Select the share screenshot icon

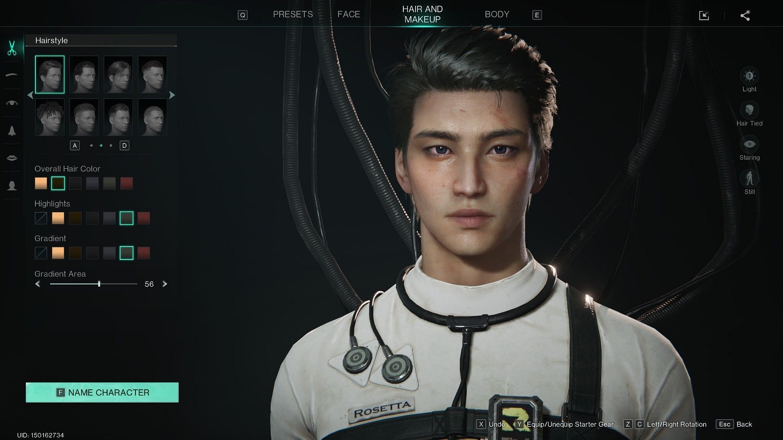click(x=745, y=15)
